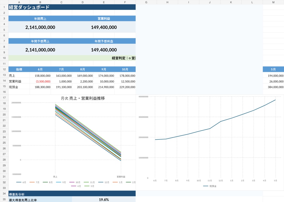Select column K header
The width and height of the screenshot is (284, 202).
(231, 2)
